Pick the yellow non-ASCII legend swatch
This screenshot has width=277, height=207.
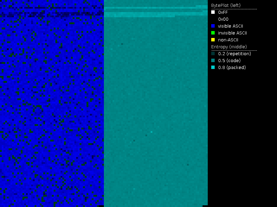tap(213, 40)
